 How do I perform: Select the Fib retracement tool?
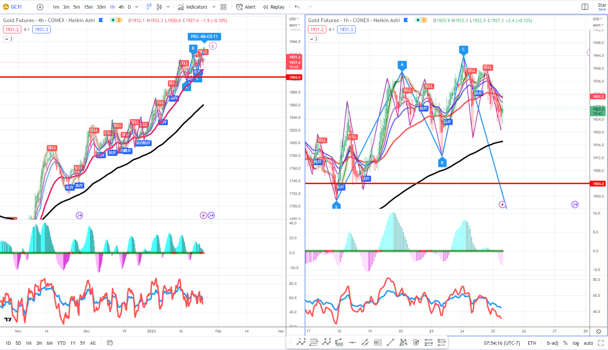(x=429, y=342)
